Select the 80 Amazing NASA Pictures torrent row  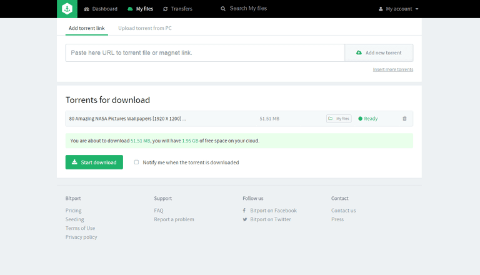(239, 119)
